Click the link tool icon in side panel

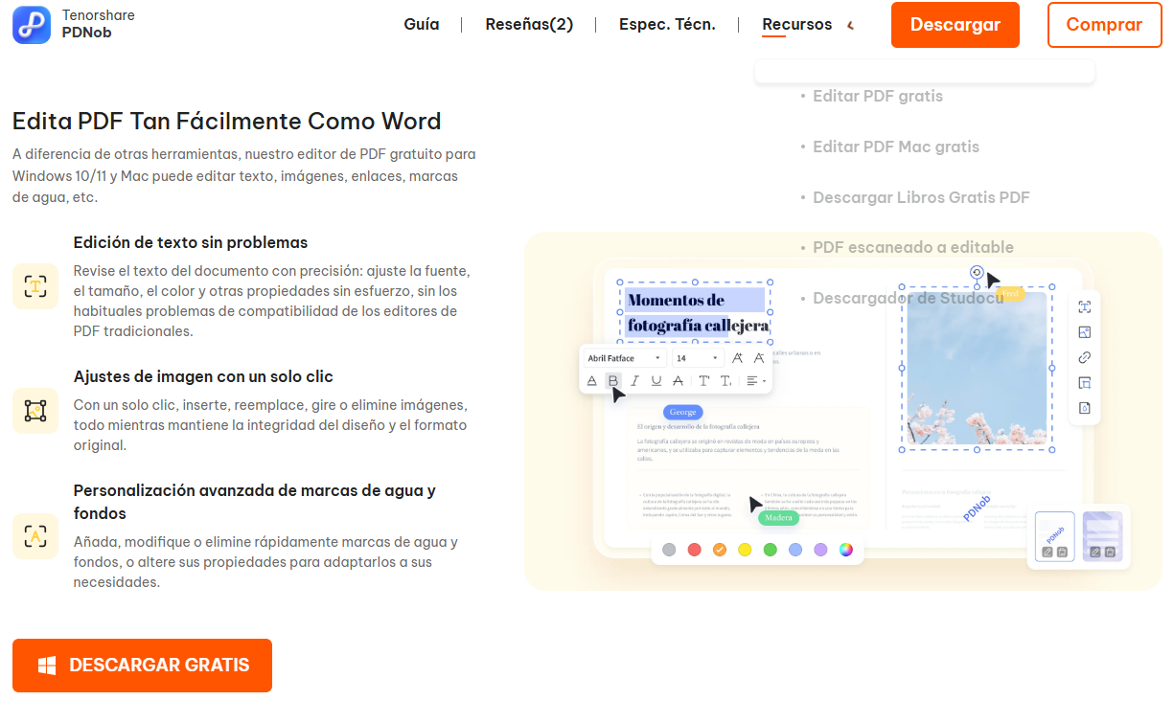pyautogui.click(x=1085, y=357)
